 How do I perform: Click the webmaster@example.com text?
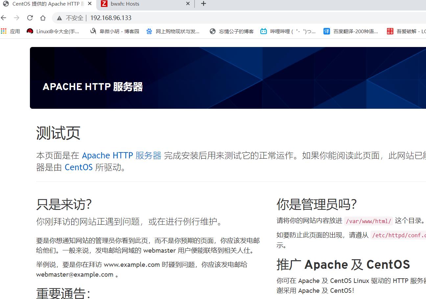pos(75,275)
